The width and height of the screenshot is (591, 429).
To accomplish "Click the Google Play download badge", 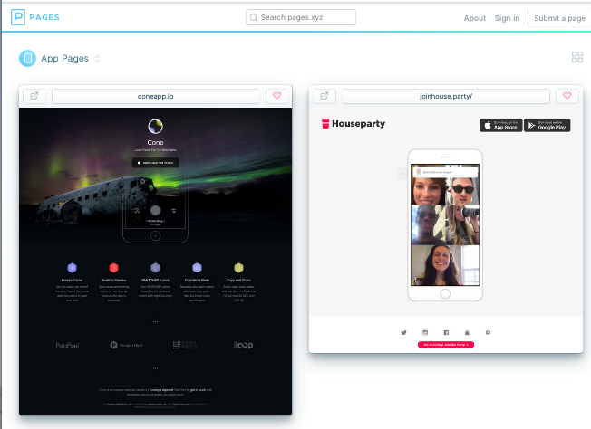I will tap(547, 125).
